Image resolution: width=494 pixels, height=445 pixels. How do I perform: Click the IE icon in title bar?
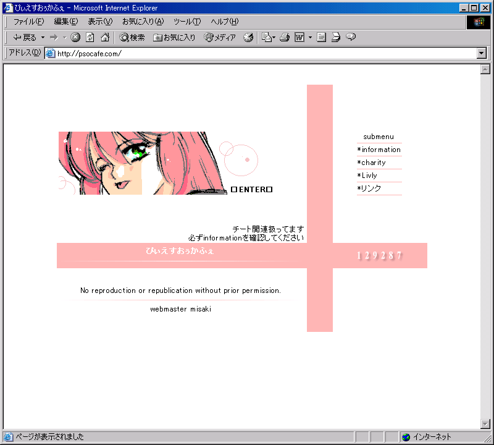click(x=8, y=7)
